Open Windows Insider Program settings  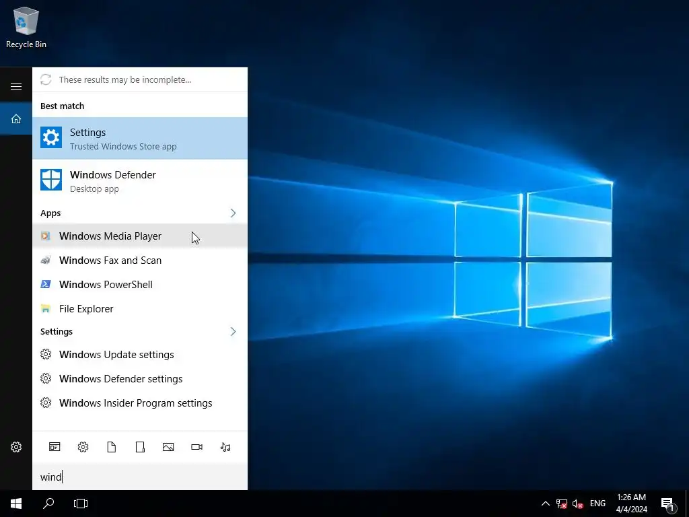[140, 403]
